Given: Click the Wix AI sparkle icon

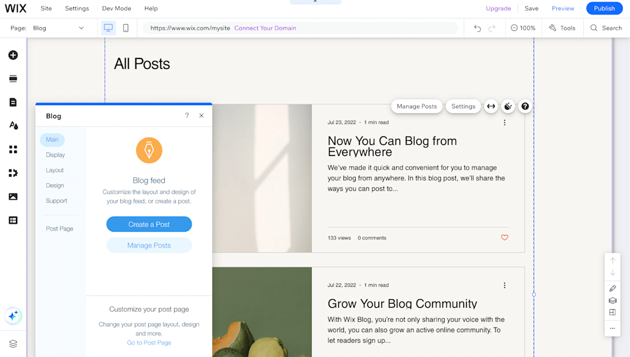Looking at the screenshot, I should (x=13, y=316).
